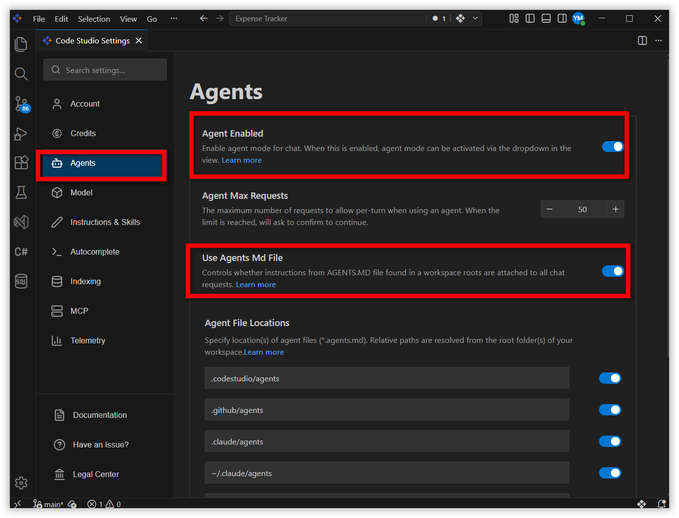Screen dimensions: 679x518
Task: Click Learn more under Agent File Locations
Action: pyautogui.click(x=264, y=352)
